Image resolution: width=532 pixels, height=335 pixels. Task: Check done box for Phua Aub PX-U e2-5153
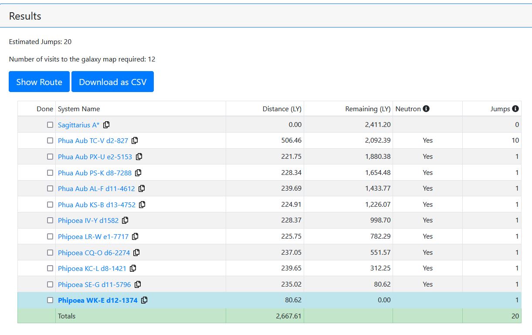coord(50,157)
